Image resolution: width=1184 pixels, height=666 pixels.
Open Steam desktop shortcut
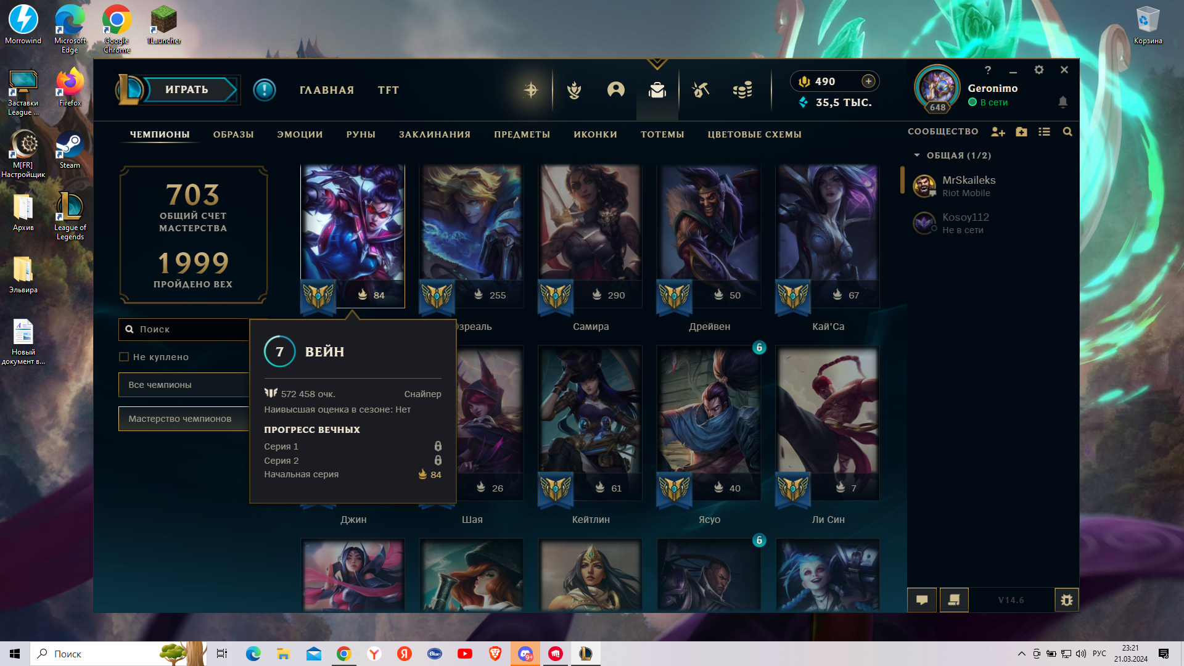[x=70, y=150]
